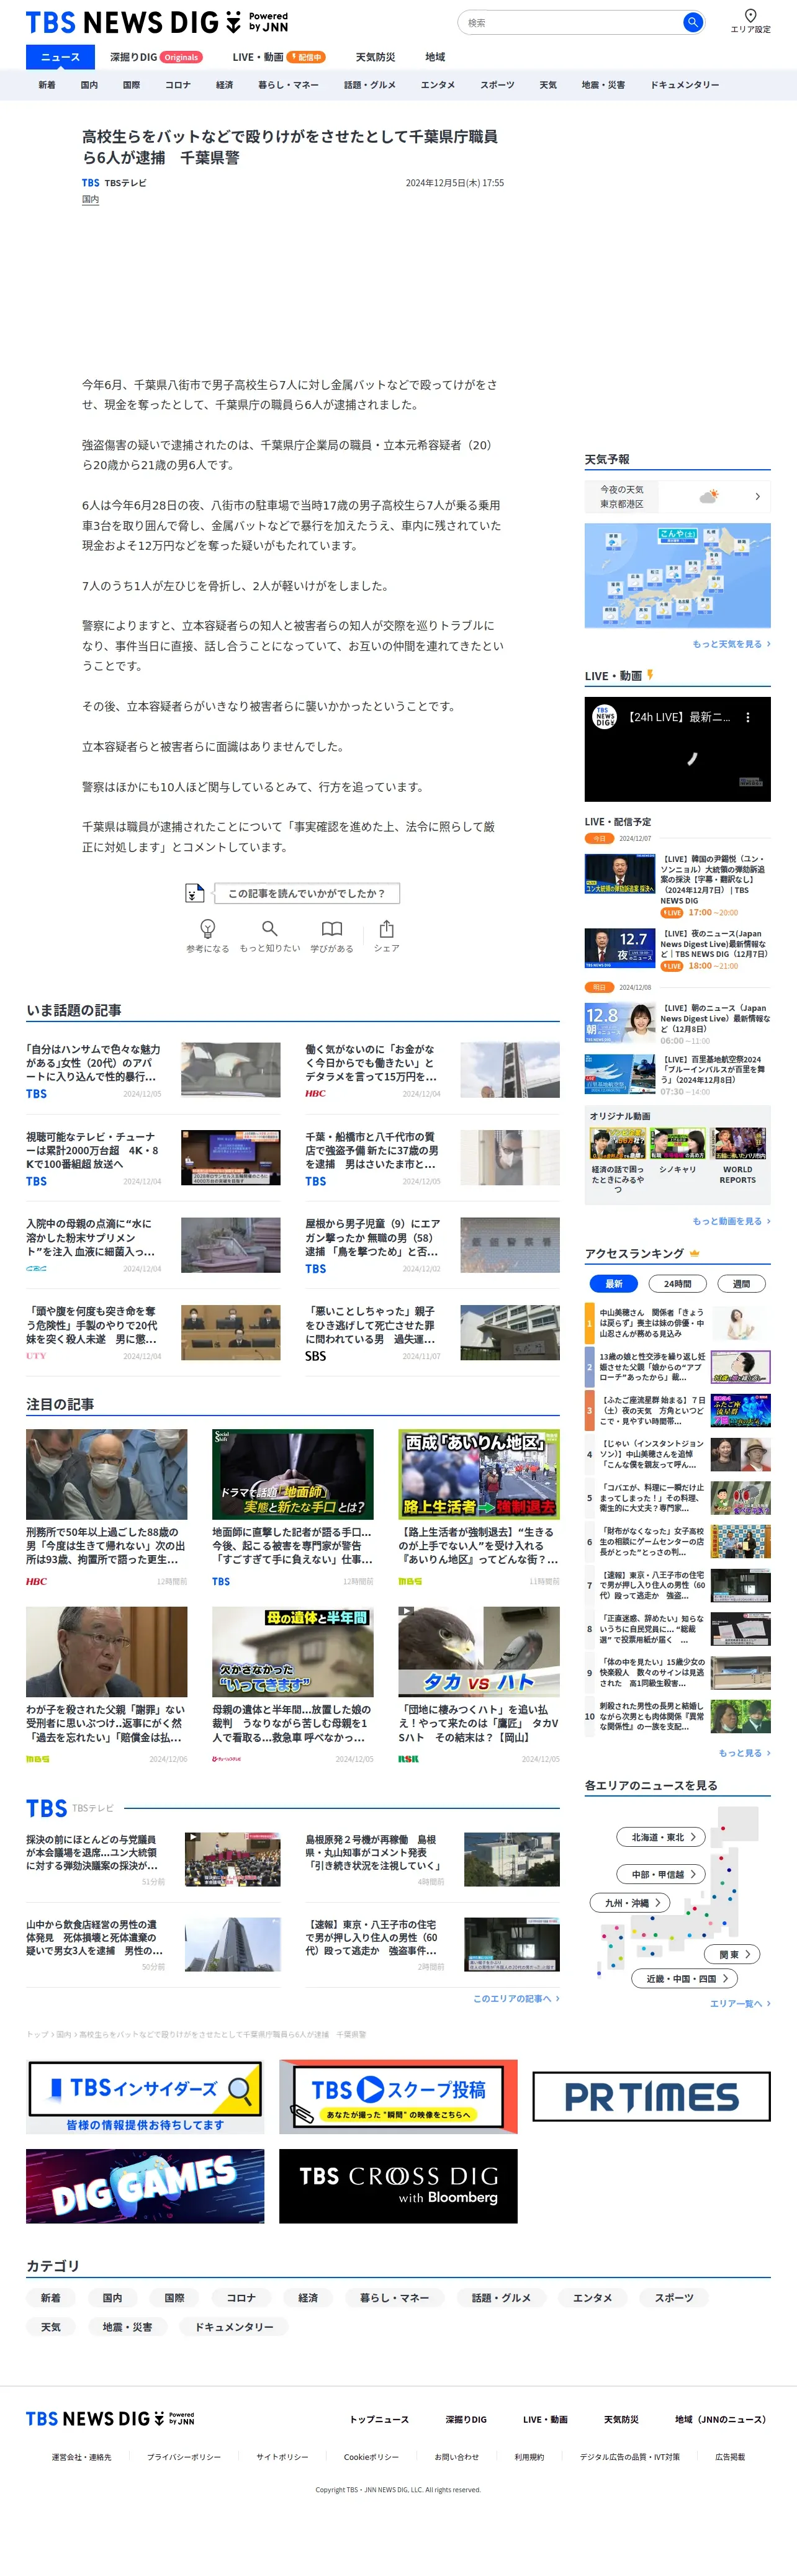Select the 地域 tab
This screenshot has width=797, height=2576.
(435, 57)
